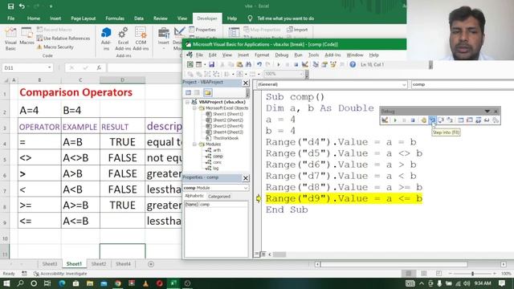This screenshot has width=514, height=289.
Task: Open Immediate Window icon in Debug toolbar
Action: tap(469, 120)
